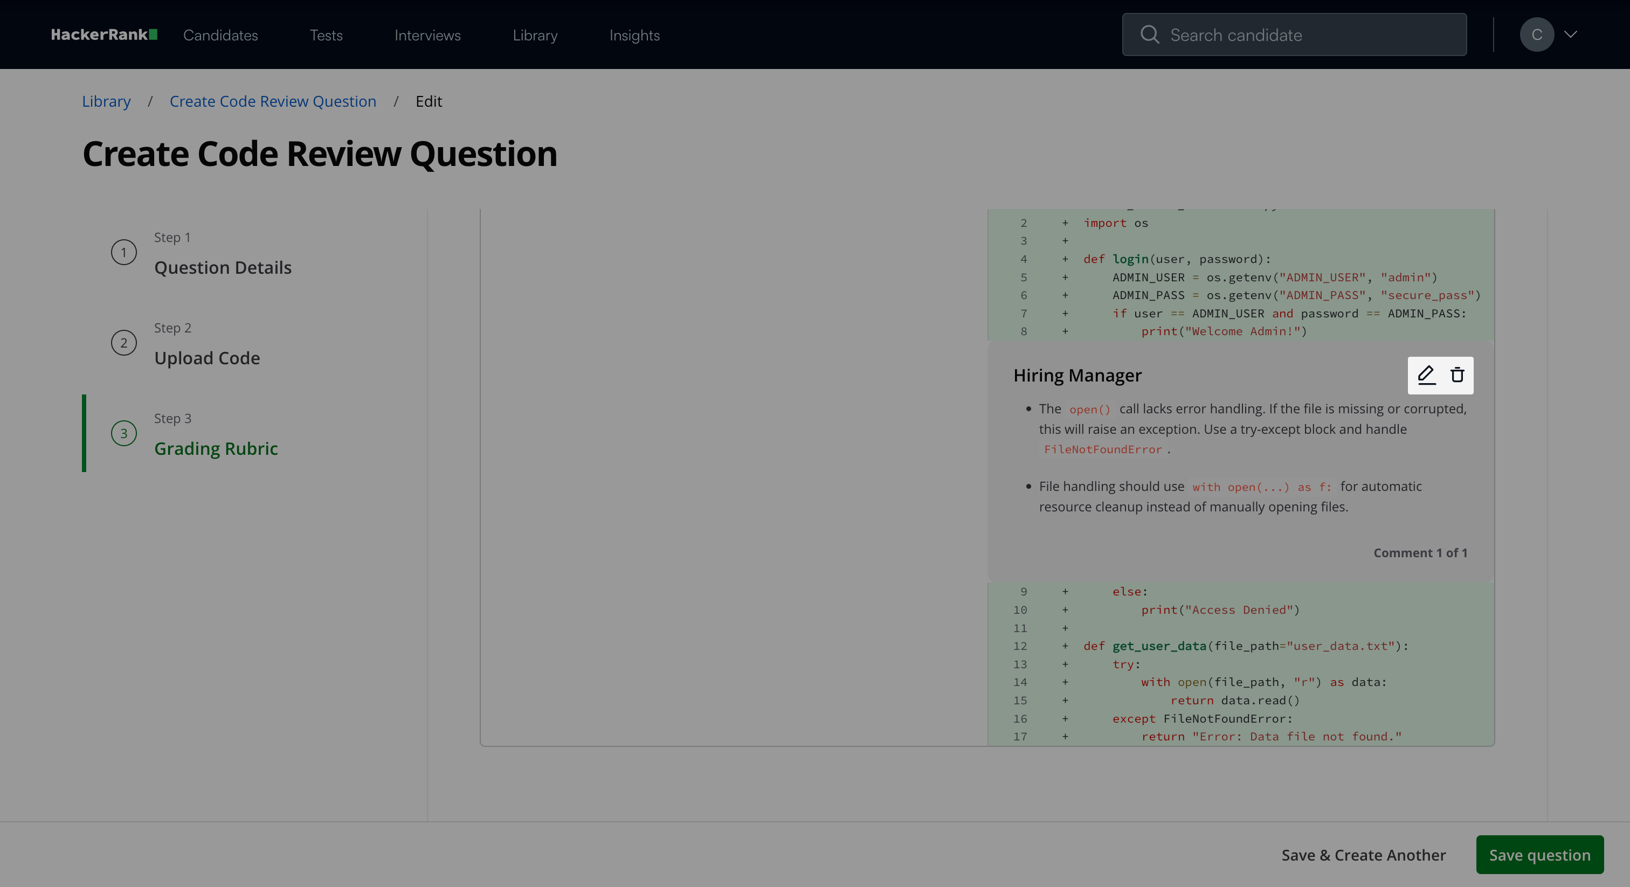This screenshot has height=887, width=1630.
Task: Click Create Code Review Question breadcrumb
Action: (x=273, y=101)
